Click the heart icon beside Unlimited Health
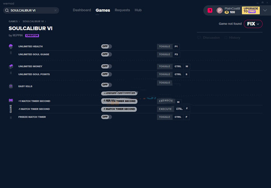 pyautogui.click(x=11, y=47)
